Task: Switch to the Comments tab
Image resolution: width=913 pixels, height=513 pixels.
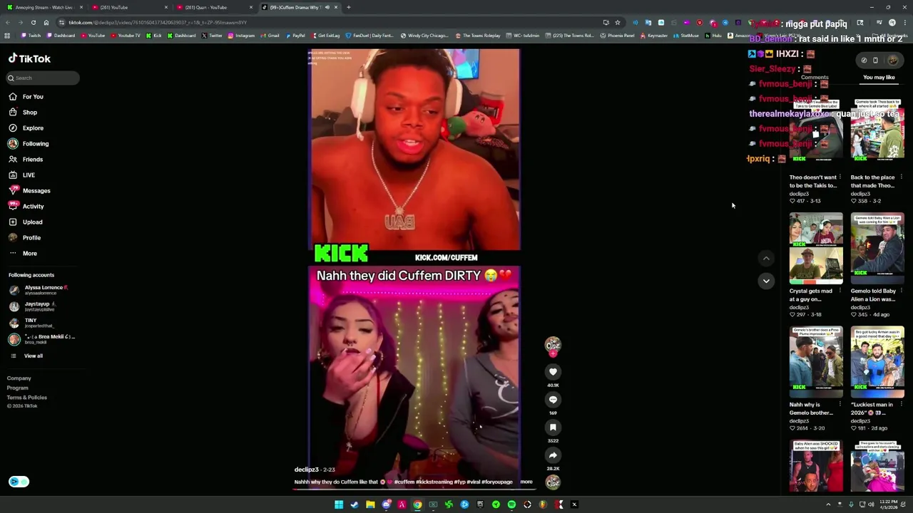Action: click(x=815, y=78)
